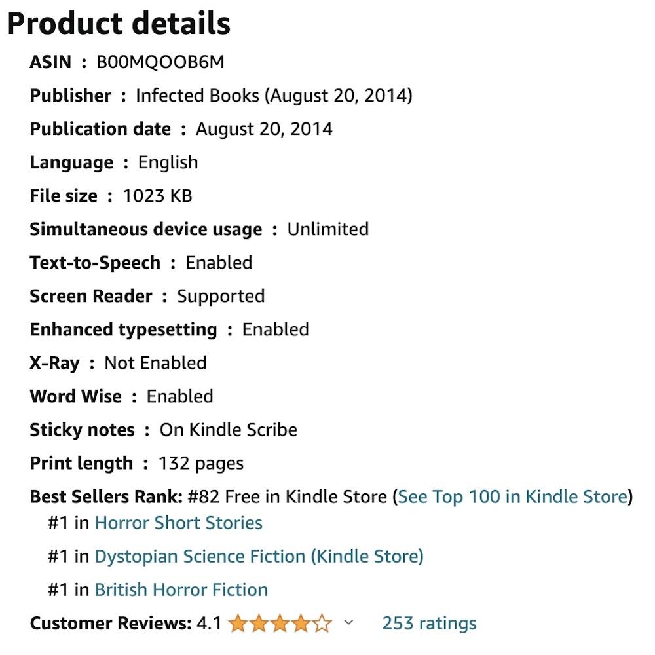Open Dystopian Science Fiction (Kindle Store) link

tap(259, 557)
